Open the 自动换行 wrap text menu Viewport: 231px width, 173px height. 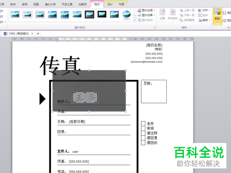point(173,16)
